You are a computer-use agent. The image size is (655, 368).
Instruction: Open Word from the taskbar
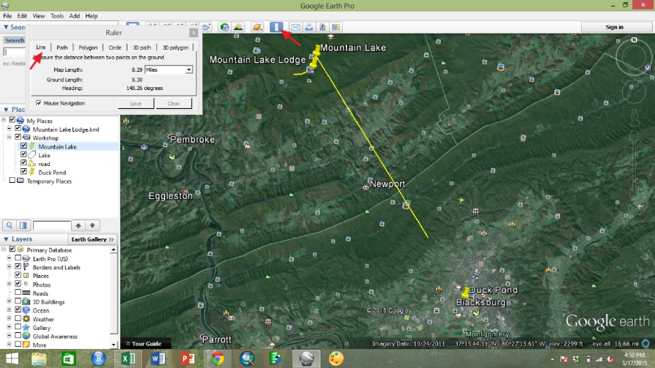[x=158, y=358]
